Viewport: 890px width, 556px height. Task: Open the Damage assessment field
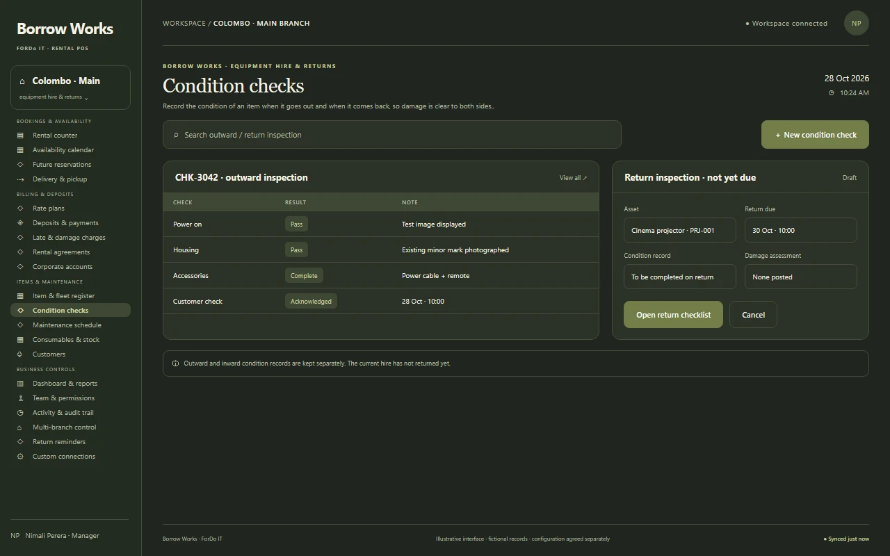(x=801, y=277)
